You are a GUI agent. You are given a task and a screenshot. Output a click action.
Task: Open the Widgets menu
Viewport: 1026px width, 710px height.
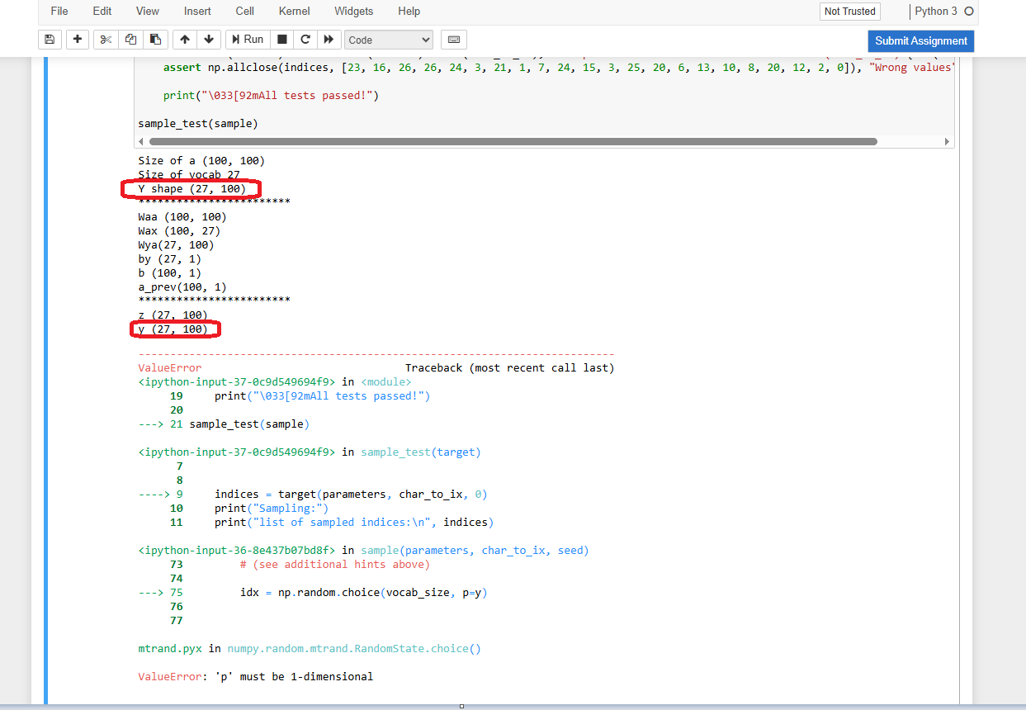354,12
